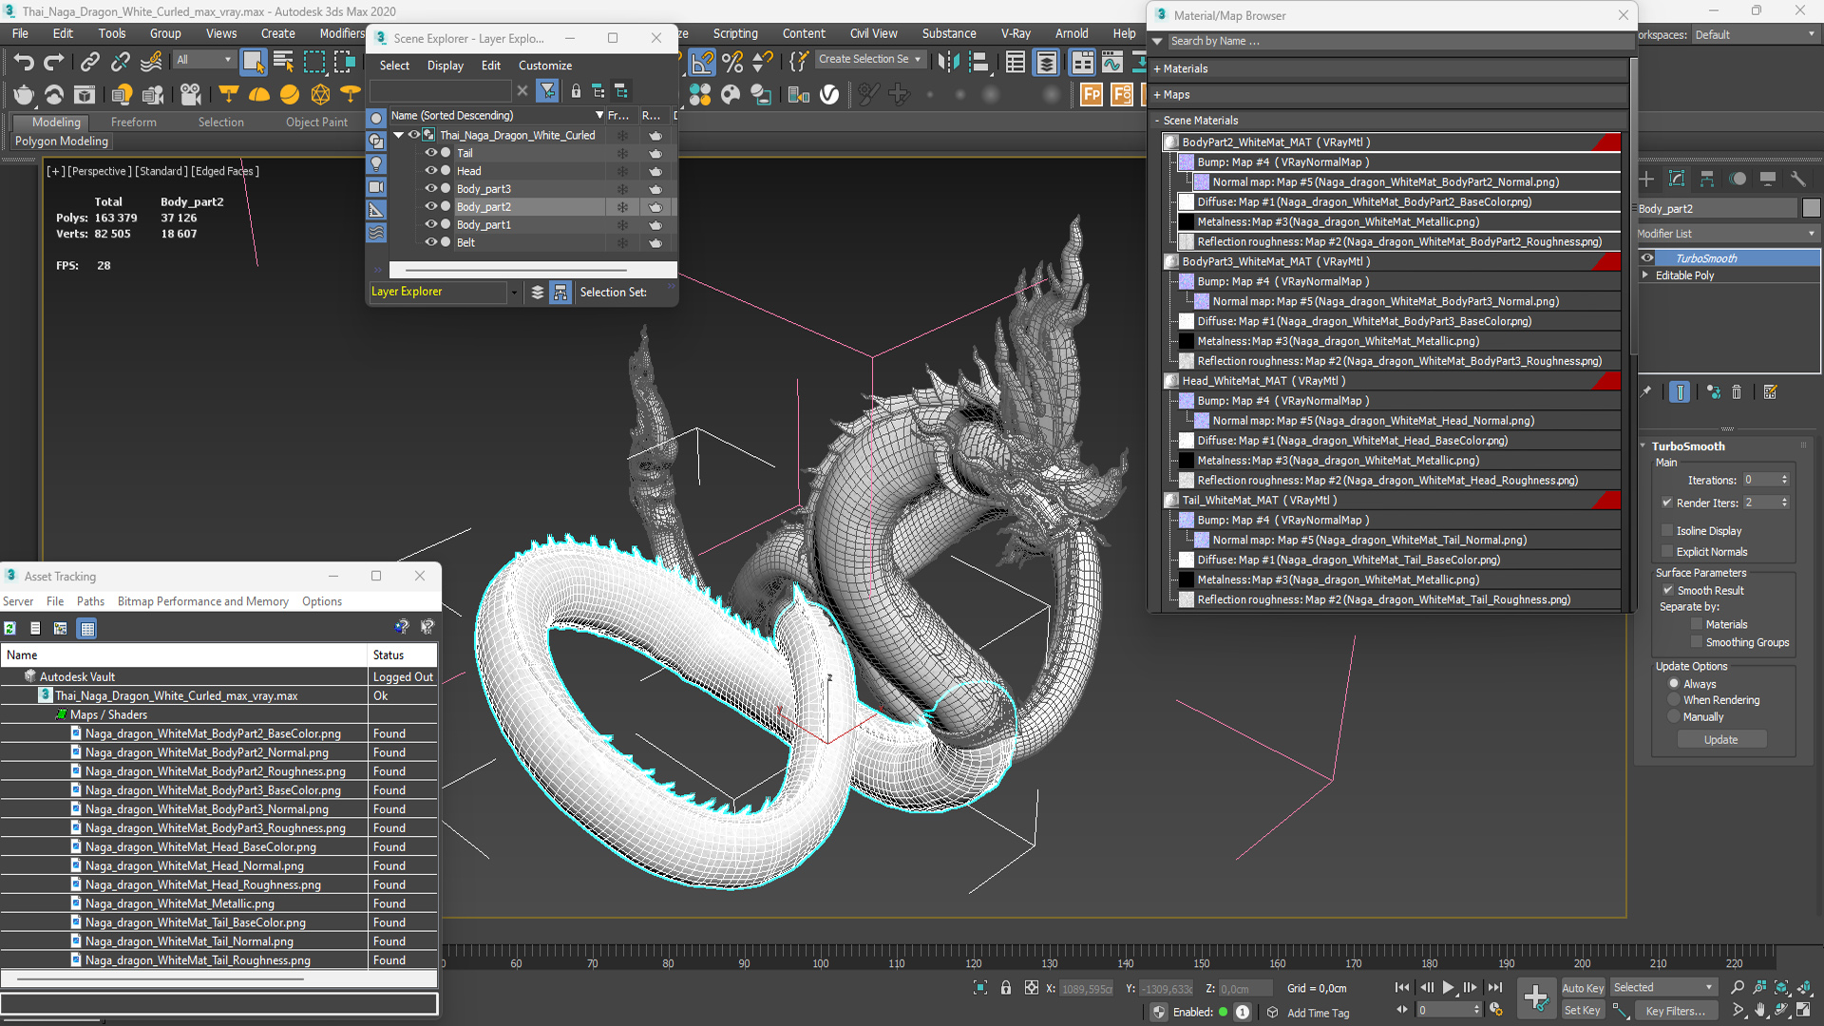
Task: Click the Polygon Modeling button
Action: click(x=62, y=142)
